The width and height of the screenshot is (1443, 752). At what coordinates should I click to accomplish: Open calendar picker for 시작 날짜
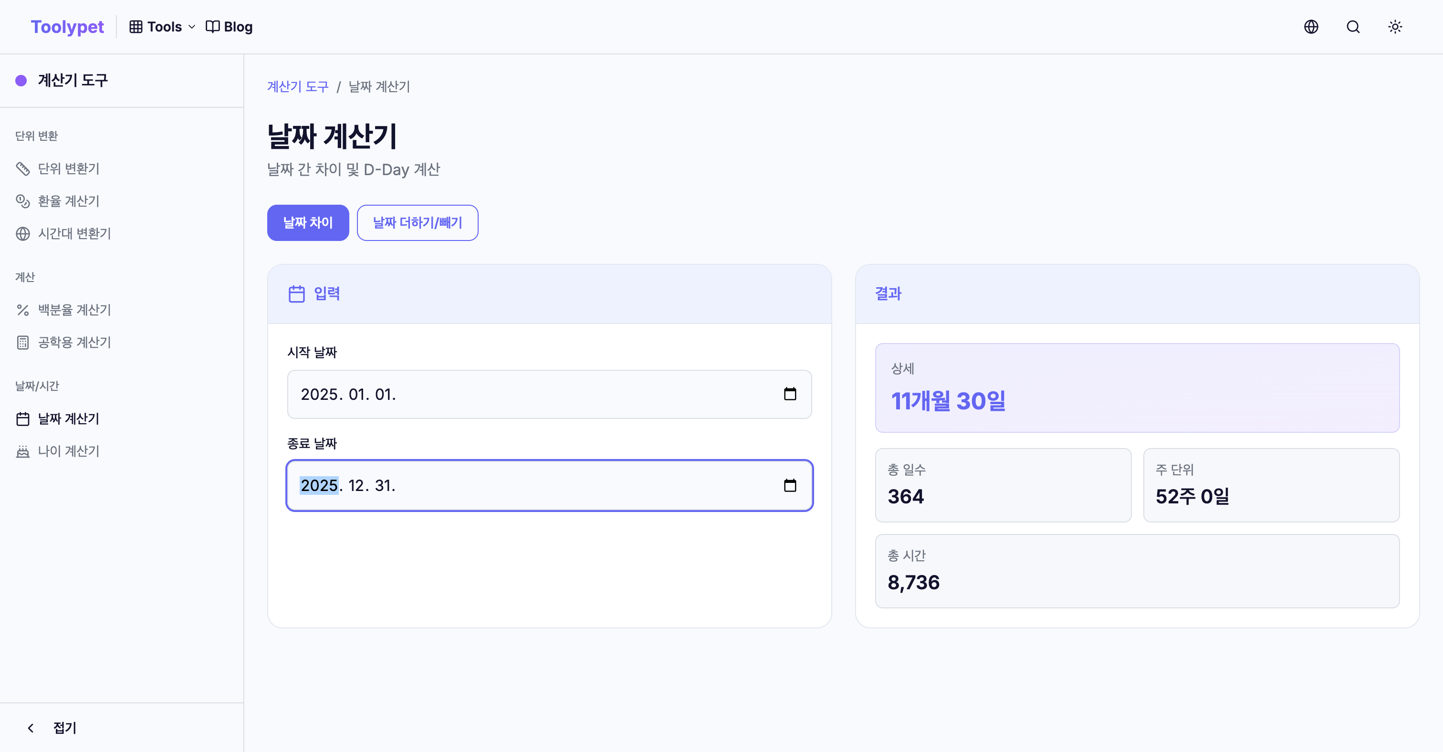coord(790,394)
